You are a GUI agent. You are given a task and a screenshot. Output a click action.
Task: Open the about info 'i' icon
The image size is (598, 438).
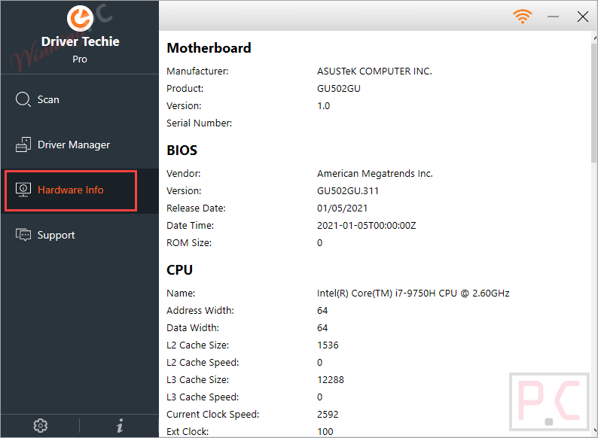point(120,425)
